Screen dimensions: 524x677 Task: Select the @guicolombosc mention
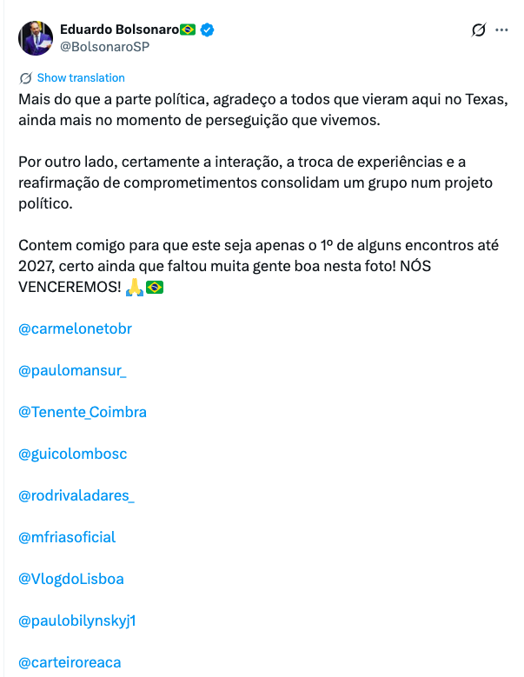click(73, 454)
